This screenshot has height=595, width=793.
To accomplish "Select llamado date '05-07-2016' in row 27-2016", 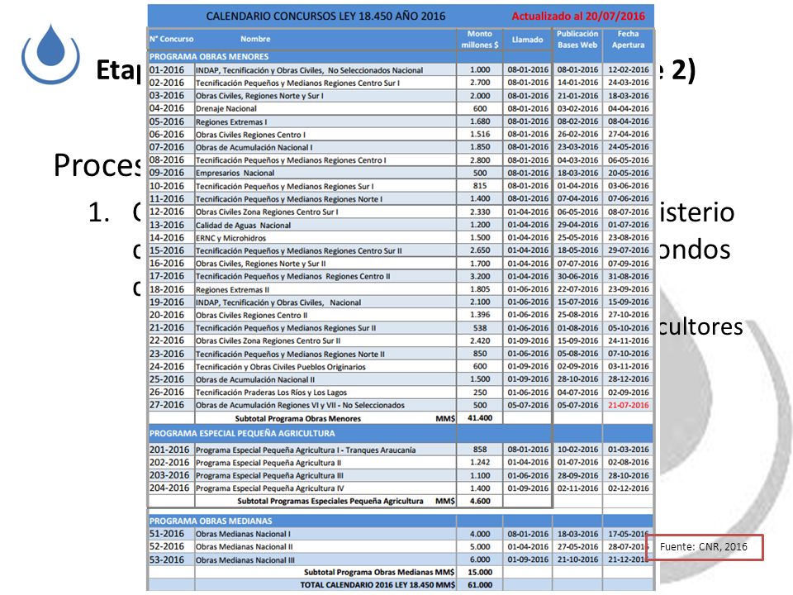I will pyautogui.click(x=528, y=405).
